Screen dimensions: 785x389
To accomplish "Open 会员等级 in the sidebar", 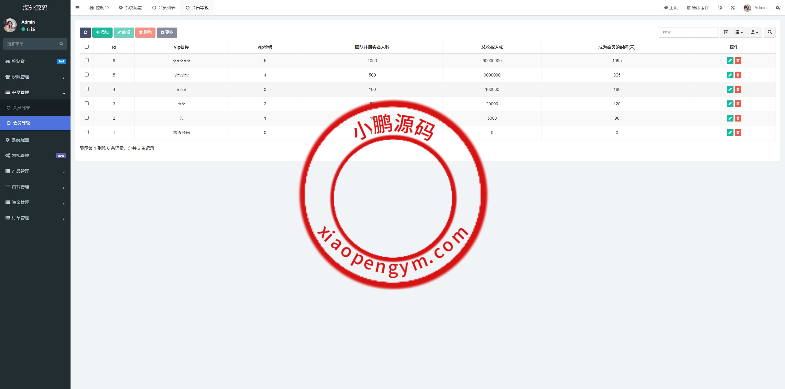I will (35, 123).
